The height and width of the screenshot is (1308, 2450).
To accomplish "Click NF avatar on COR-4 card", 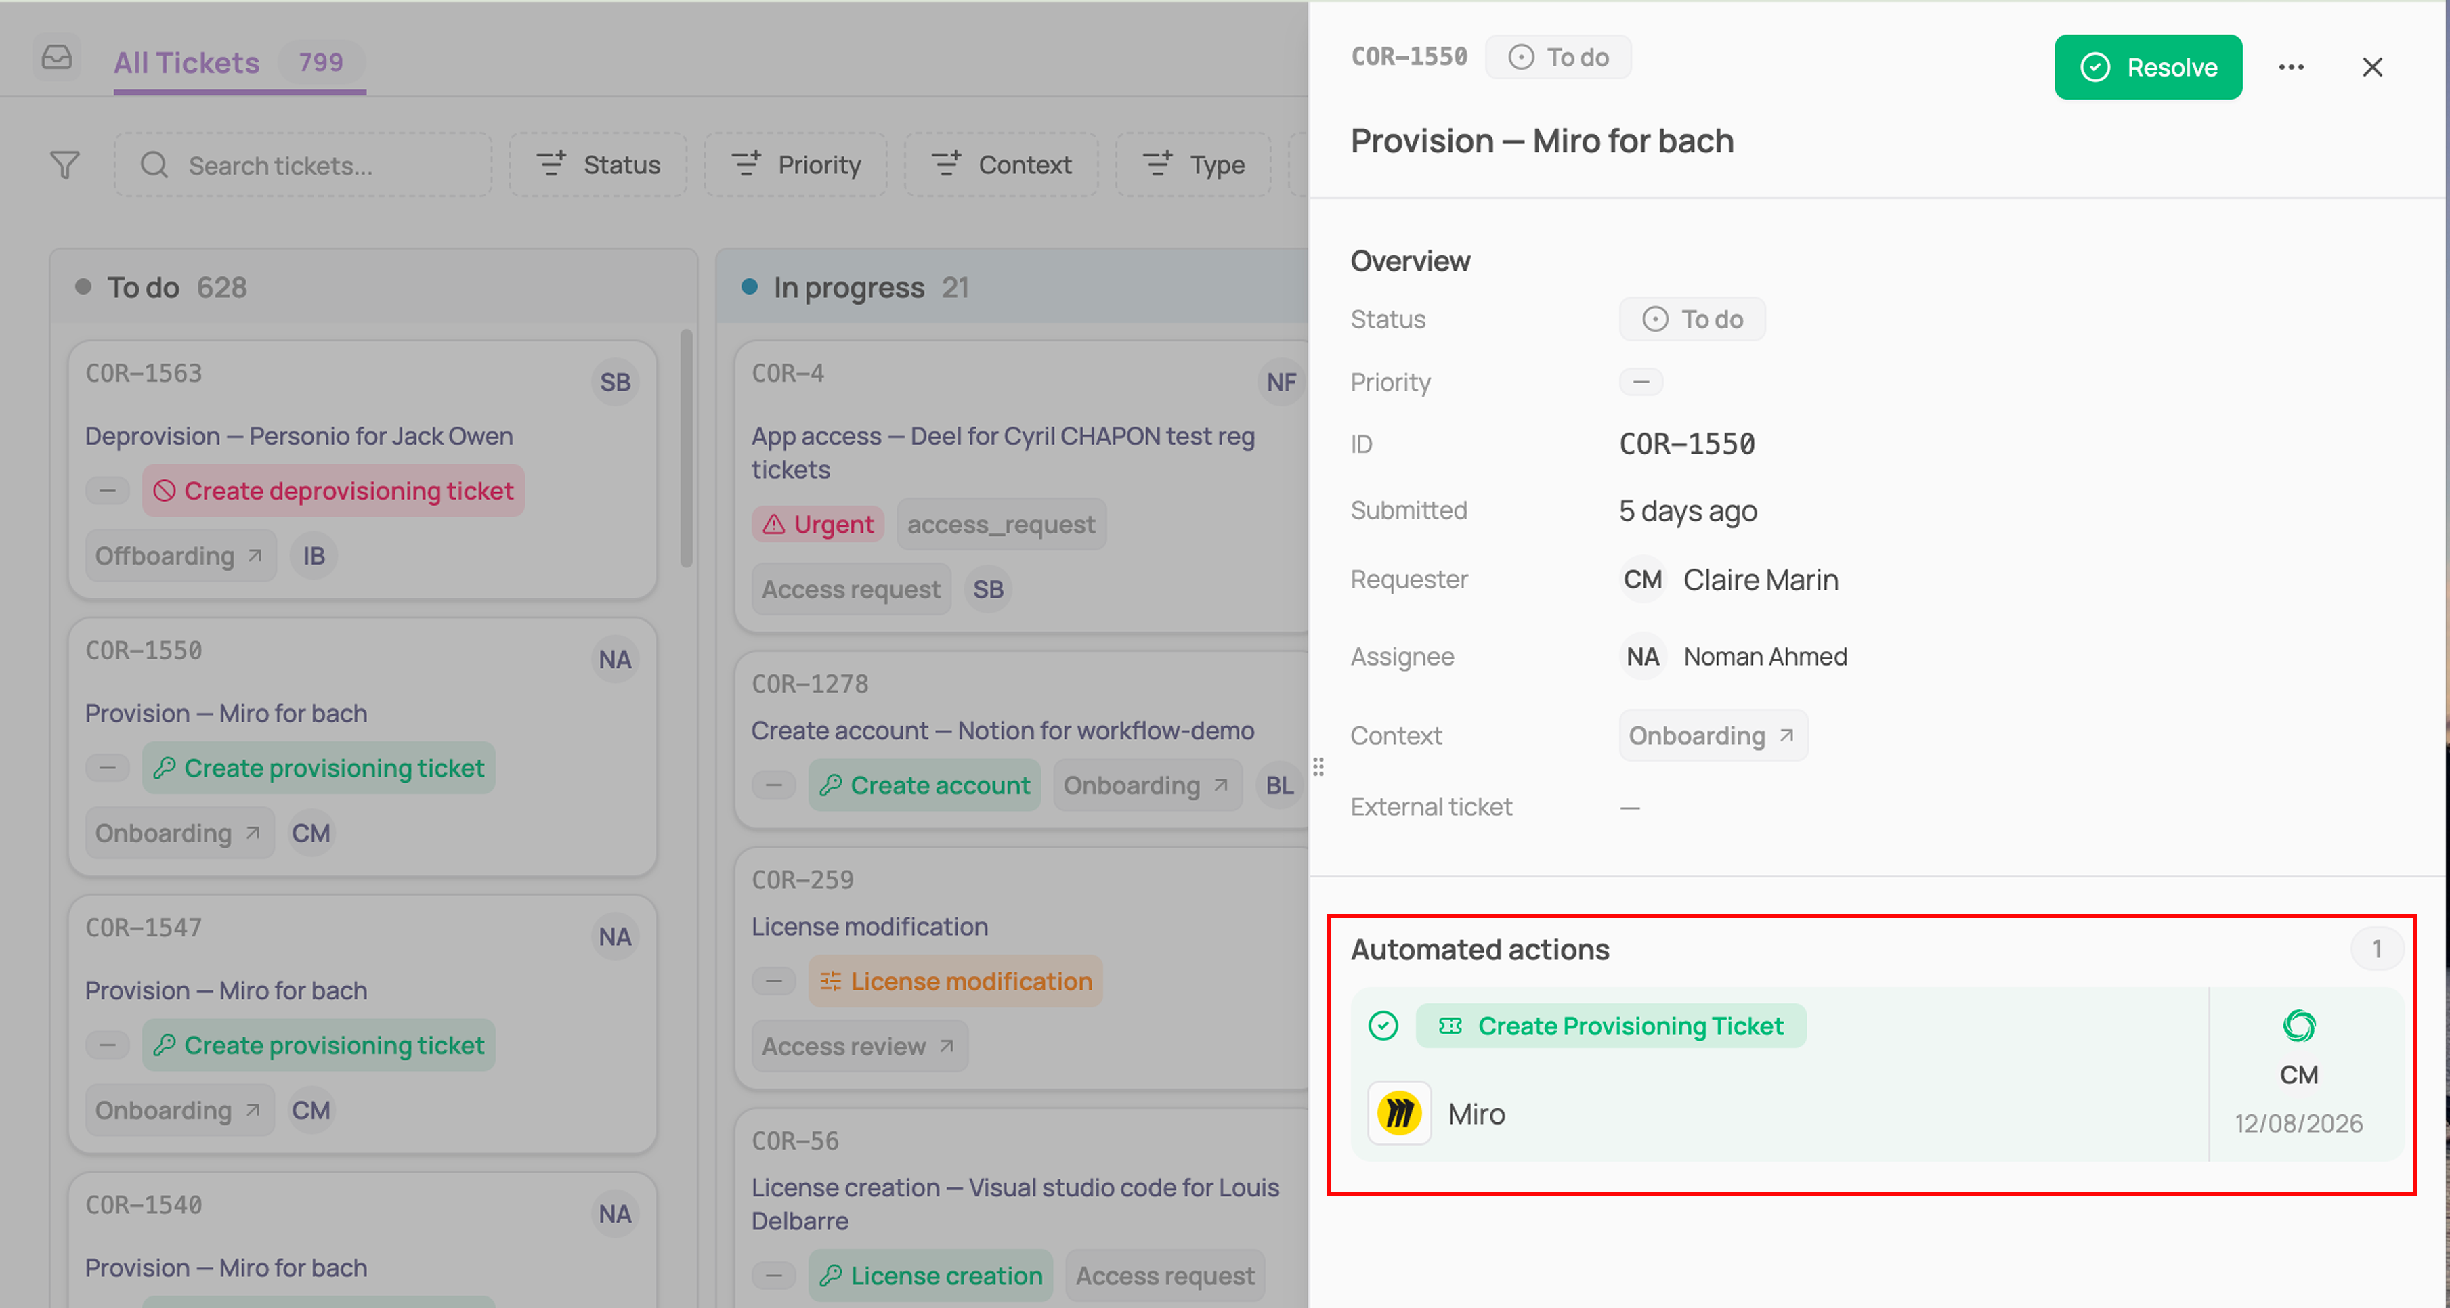I will 1281,382.
